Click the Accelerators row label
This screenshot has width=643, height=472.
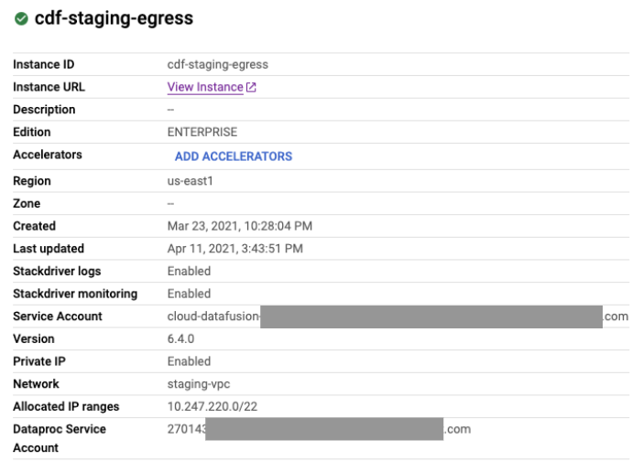48,156
